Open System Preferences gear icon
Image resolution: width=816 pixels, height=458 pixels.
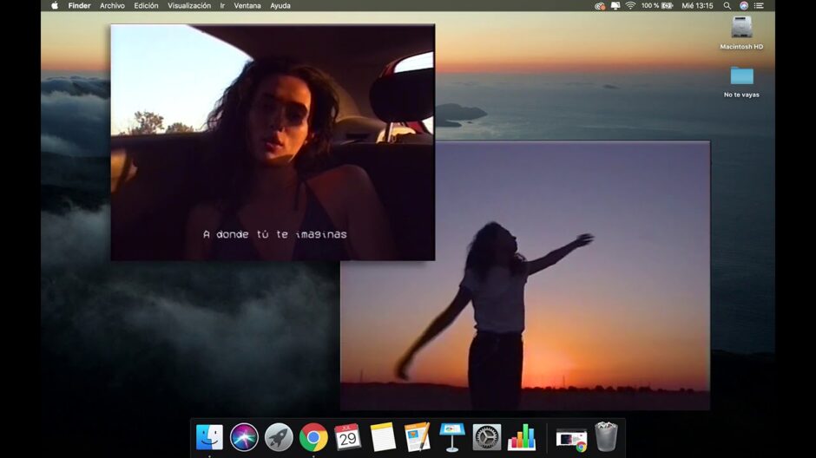click(487, 437)
